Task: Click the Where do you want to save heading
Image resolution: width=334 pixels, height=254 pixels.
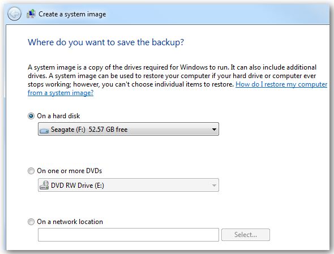Action: [106, 42]
